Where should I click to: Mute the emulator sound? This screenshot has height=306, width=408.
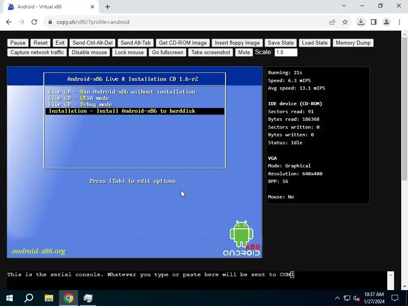tap(244, 52)
